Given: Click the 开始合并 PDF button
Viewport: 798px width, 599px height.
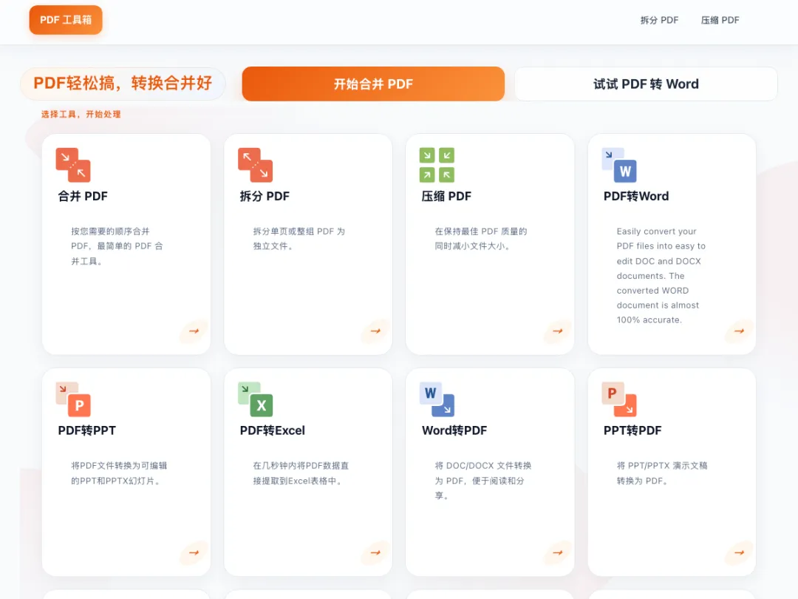Looking at the screenshot, I should click(x=373, y=84).
